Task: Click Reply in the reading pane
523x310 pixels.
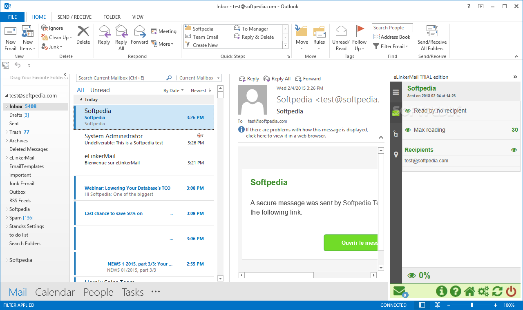Action: 249,79
